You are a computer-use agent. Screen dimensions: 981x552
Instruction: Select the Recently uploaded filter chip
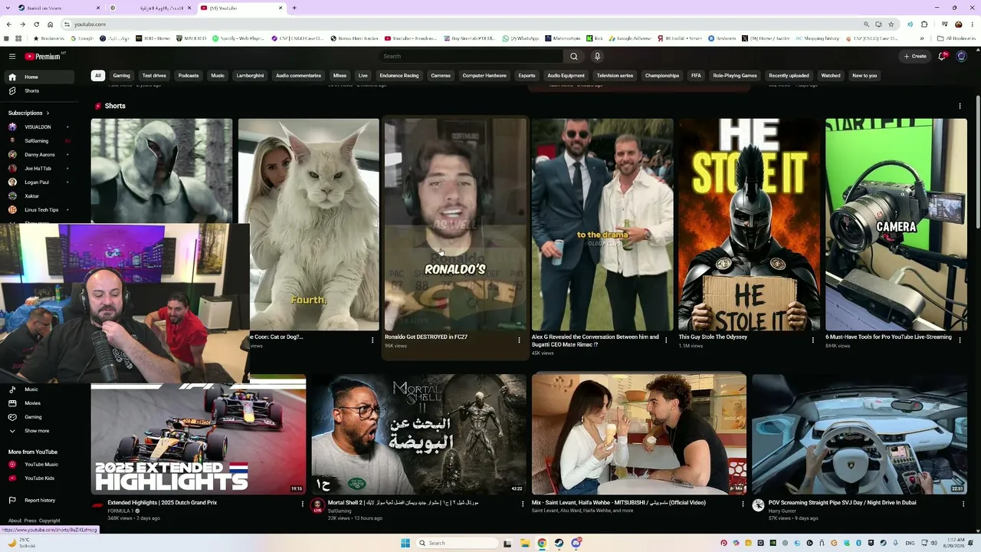click(x=789, y=76)
